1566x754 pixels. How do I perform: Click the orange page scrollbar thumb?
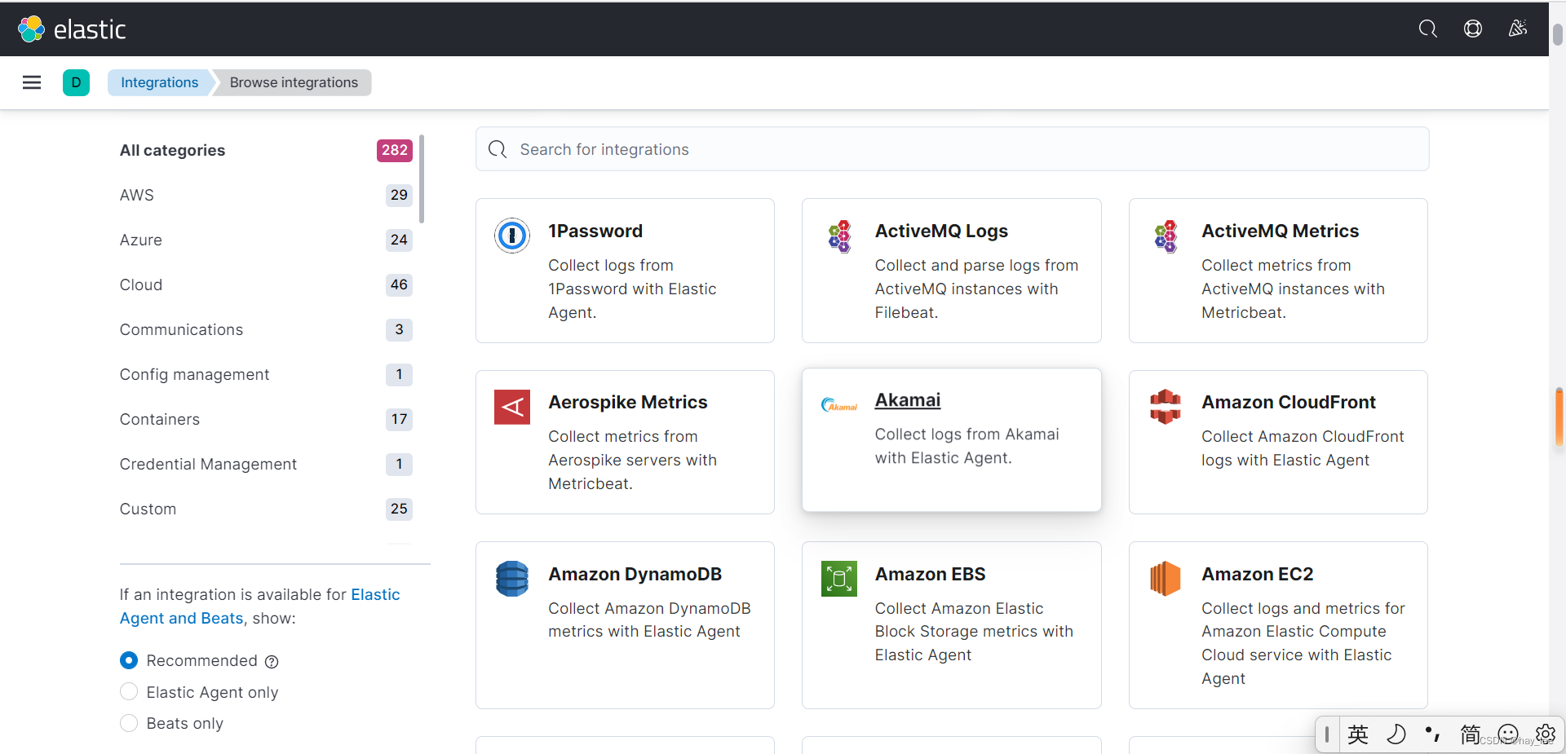click(1559, 417)
